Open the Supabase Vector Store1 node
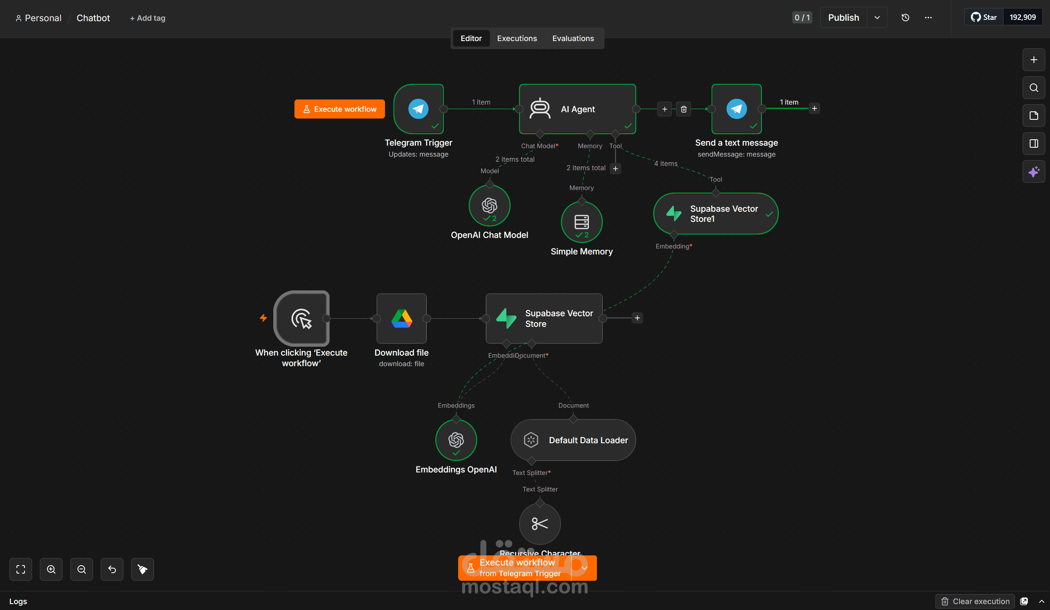1050x610 pixels. [x=716, y=214]
